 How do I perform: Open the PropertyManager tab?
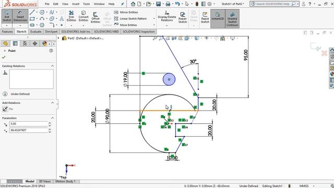click(15, 43)
